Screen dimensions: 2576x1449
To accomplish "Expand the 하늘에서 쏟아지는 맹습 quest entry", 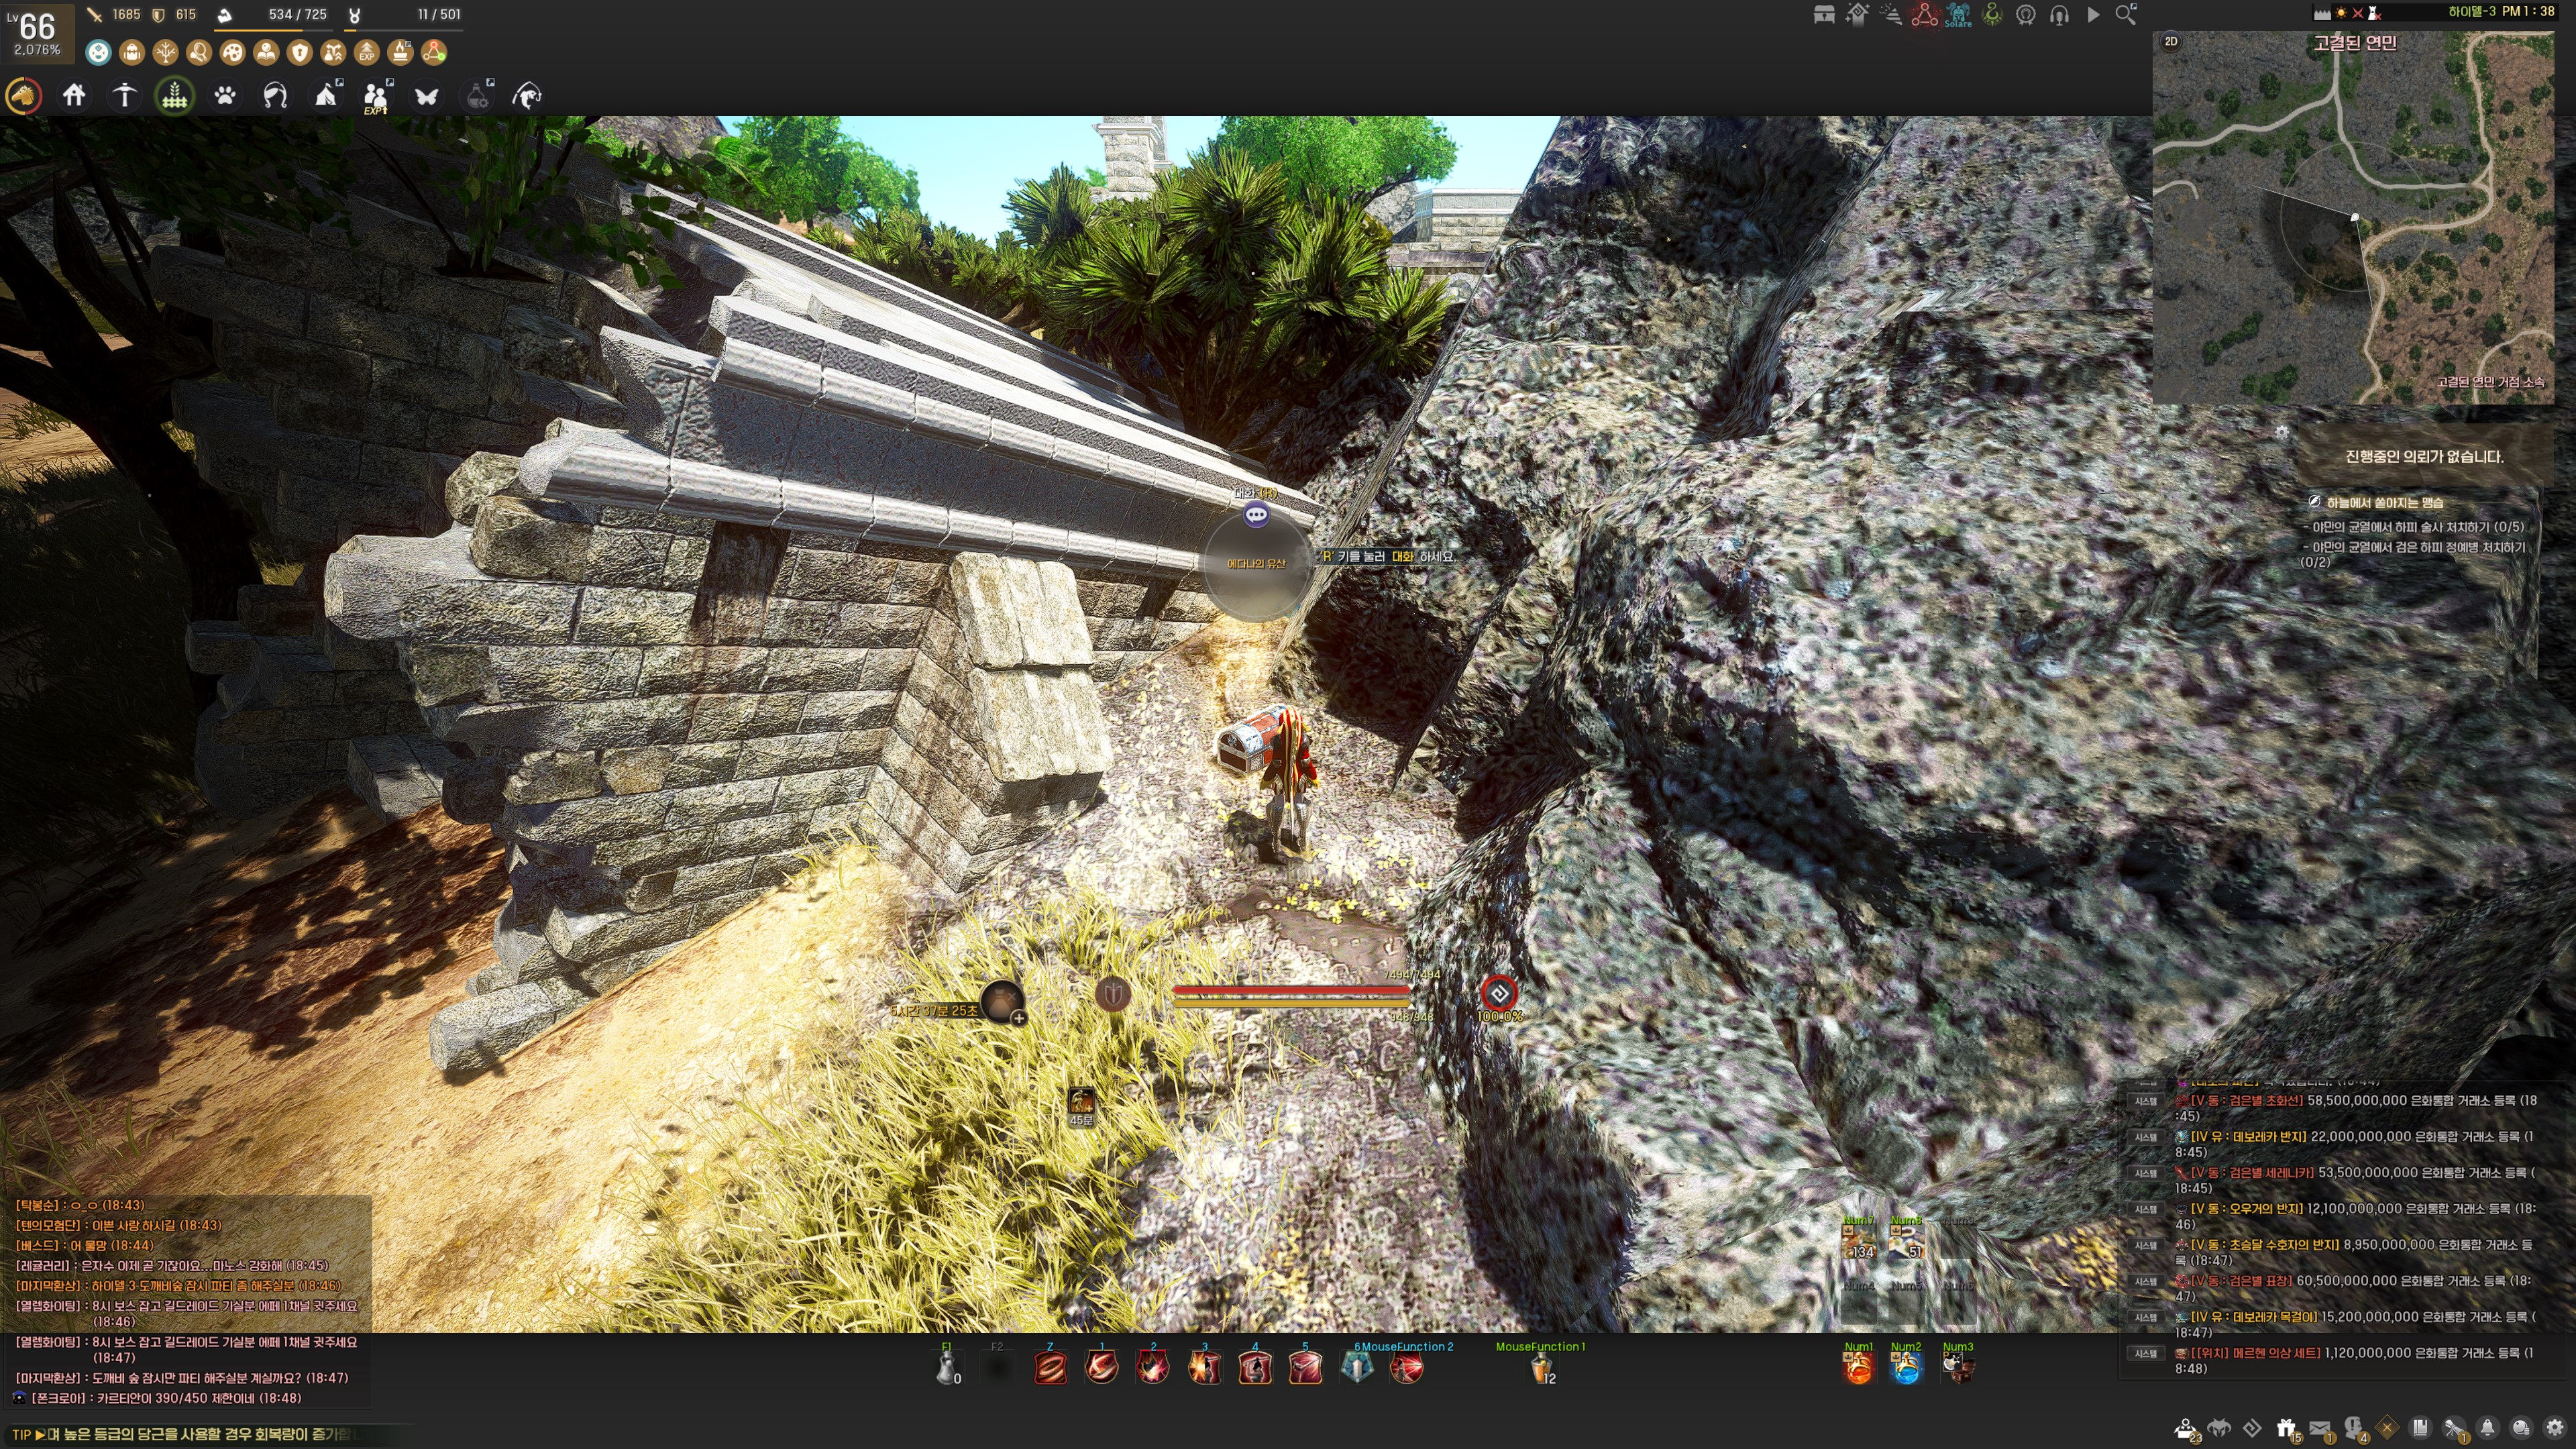I will coord(2384,502).
